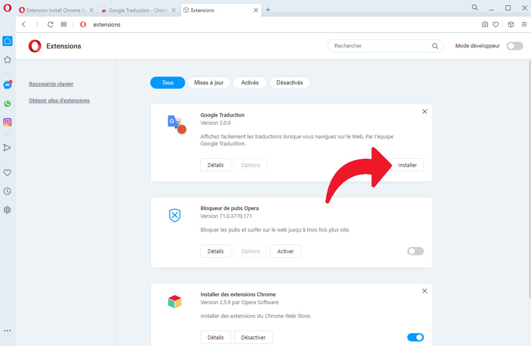Search tabs with the magnifier in title bar

[x=475, y=8]
